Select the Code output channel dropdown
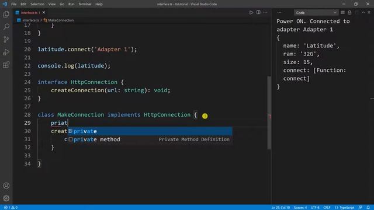374x210 pixels. coord(316,13)
